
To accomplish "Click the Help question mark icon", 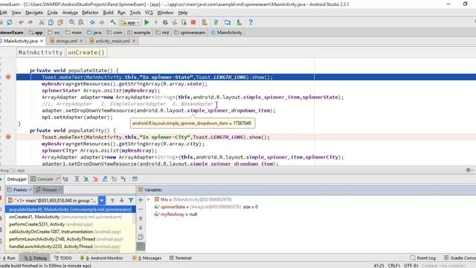I will pos(251,22).
